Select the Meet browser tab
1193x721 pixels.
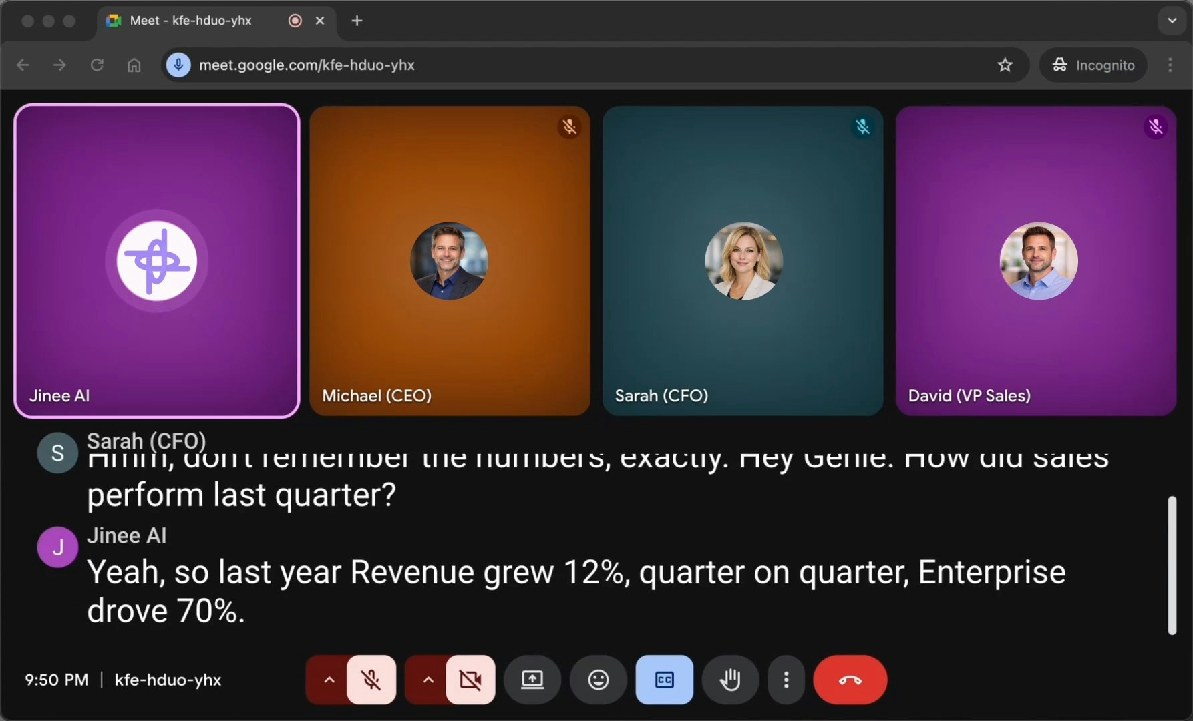pyautogui.click(x=190, y=21)
